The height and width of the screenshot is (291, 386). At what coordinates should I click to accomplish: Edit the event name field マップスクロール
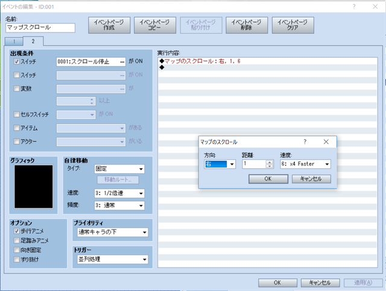coord(40,28)
